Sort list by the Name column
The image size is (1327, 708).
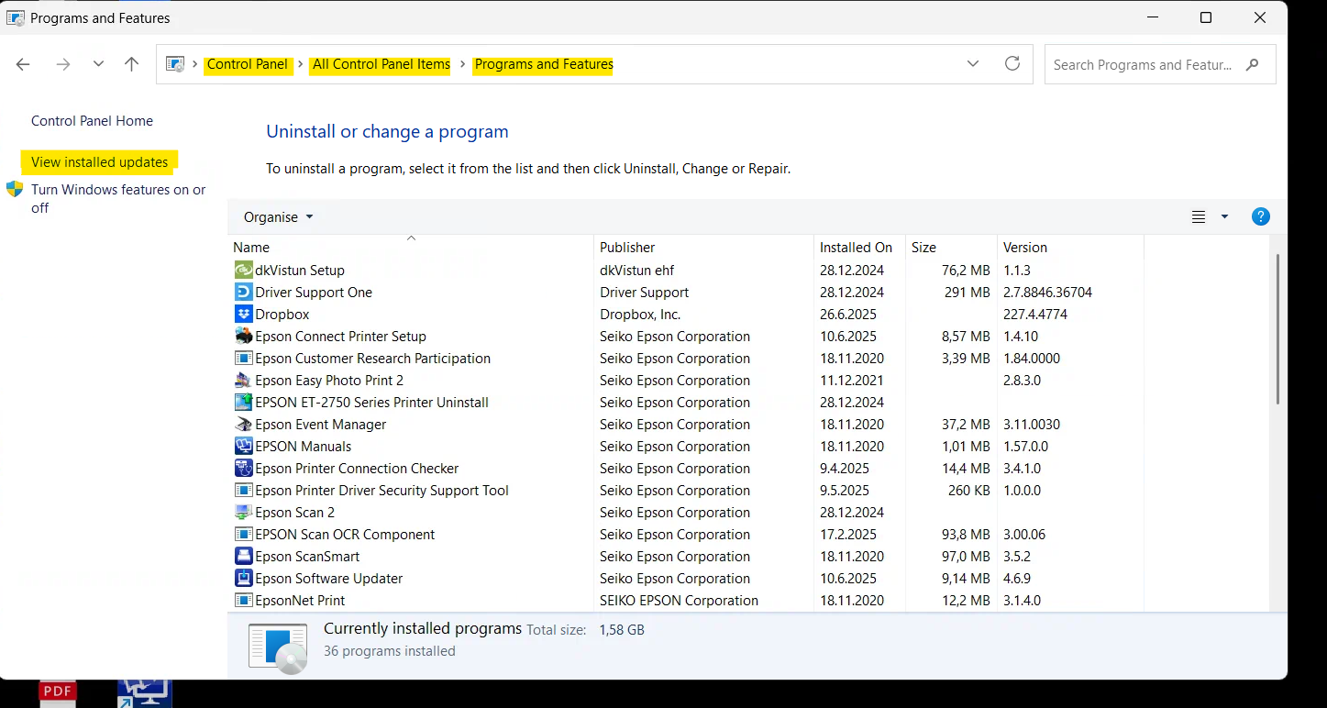411,247
